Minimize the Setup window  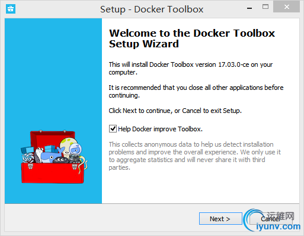[249, 8]
